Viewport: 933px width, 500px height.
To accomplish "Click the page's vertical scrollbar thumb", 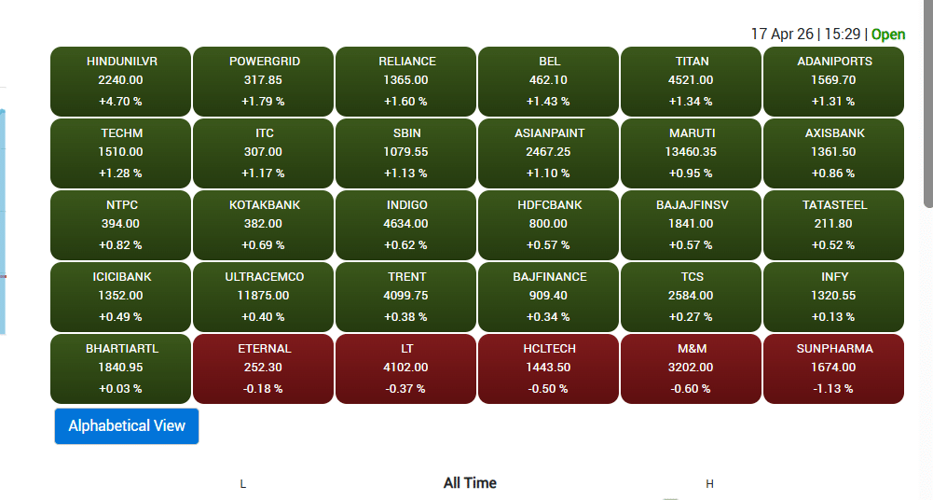I will click(927, 103).
